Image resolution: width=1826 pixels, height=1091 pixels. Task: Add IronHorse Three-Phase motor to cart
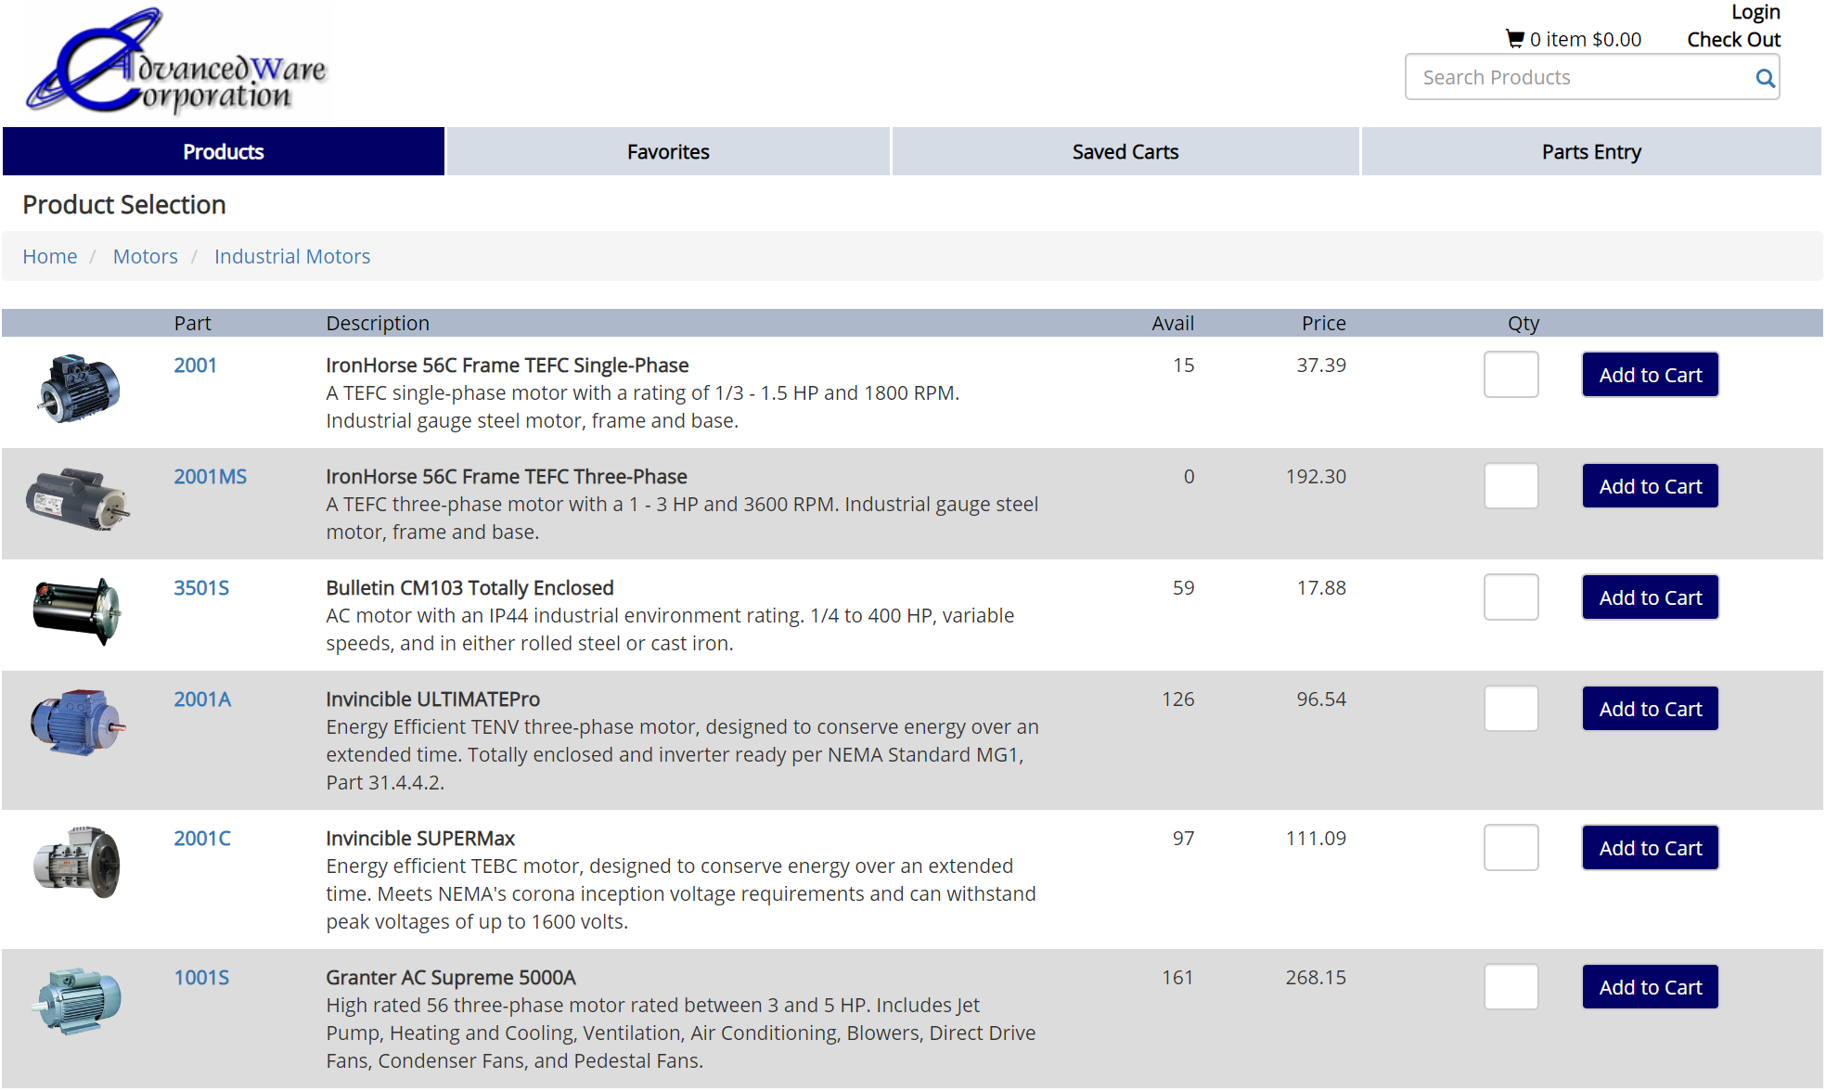pos(1651,486)
